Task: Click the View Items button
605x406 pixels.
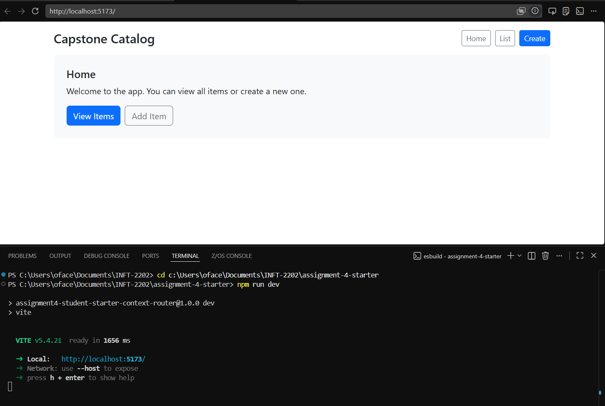Action: (93, 116)
